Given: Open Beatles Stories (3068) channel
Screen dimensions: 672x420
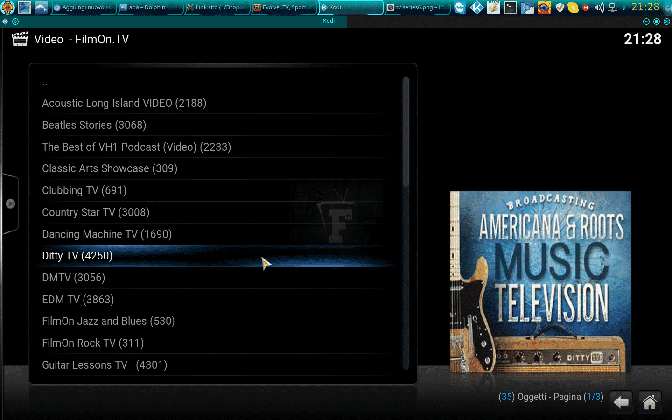Looking at the screenshot, I should 215,125.
